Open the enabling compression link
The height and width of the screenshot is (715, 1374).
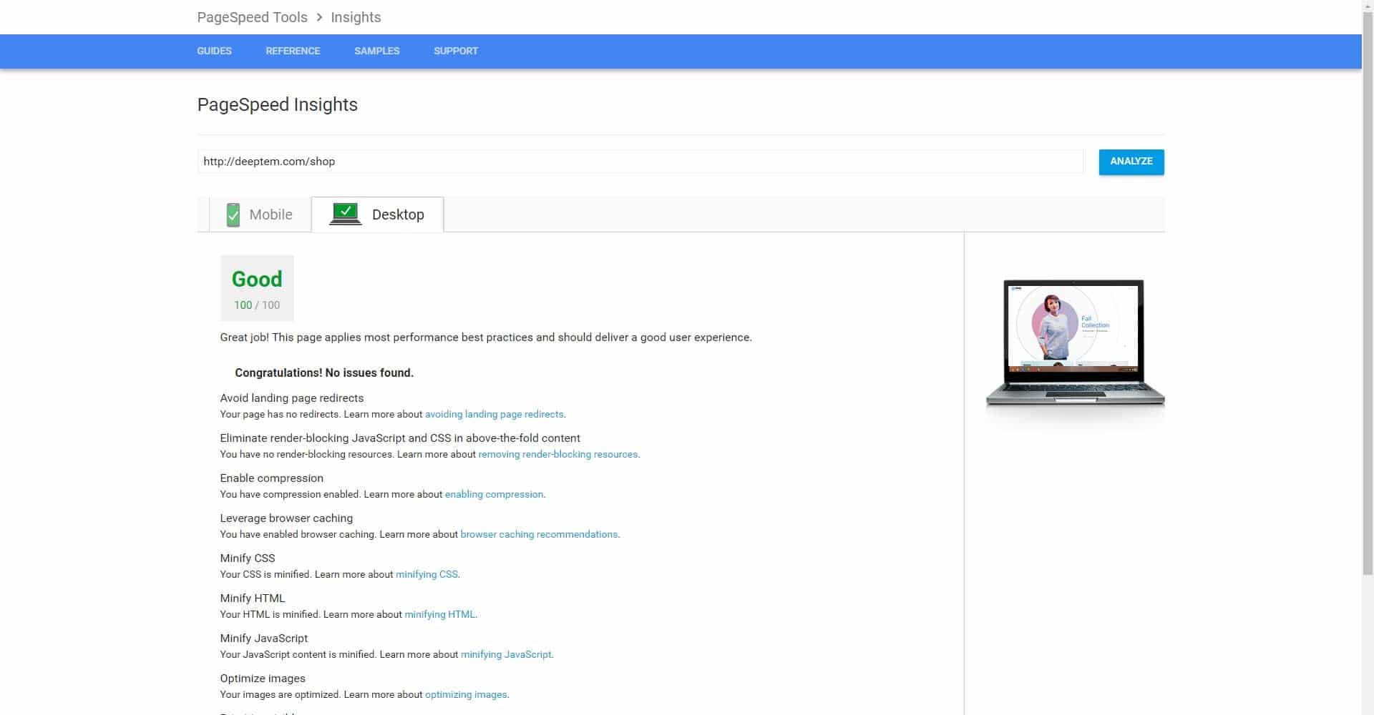point(494,494)
